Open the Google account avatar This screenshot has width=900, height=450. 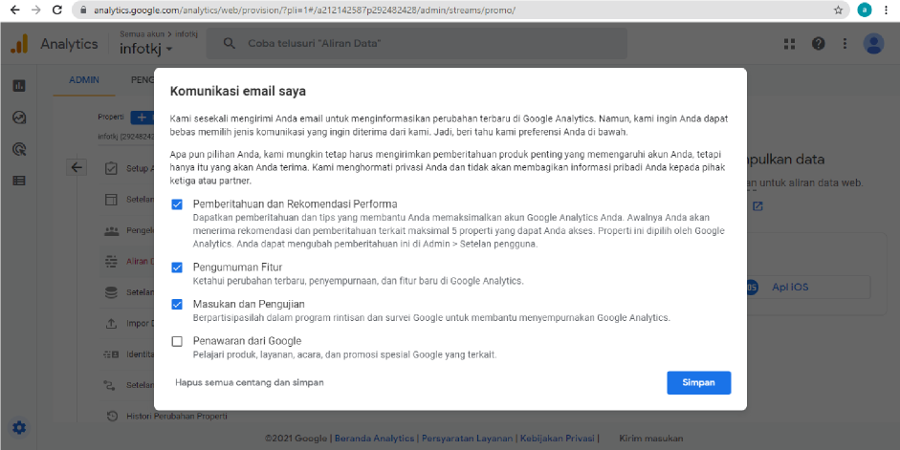873,44
